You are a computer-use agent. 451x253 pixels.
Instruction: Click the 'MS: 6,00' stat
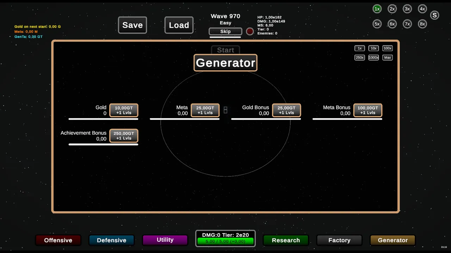(x=265, y=25)
